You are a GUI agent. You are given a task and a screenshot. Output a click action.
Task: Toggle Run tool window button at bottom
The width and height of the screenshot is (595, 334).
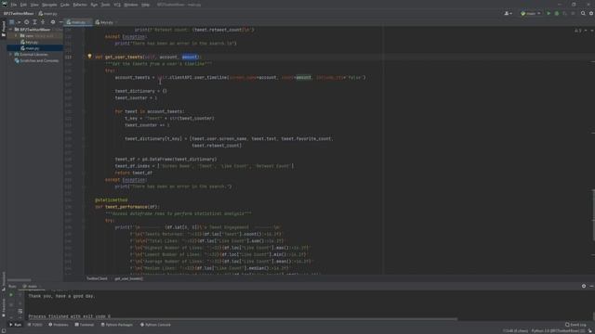(16, 325)
